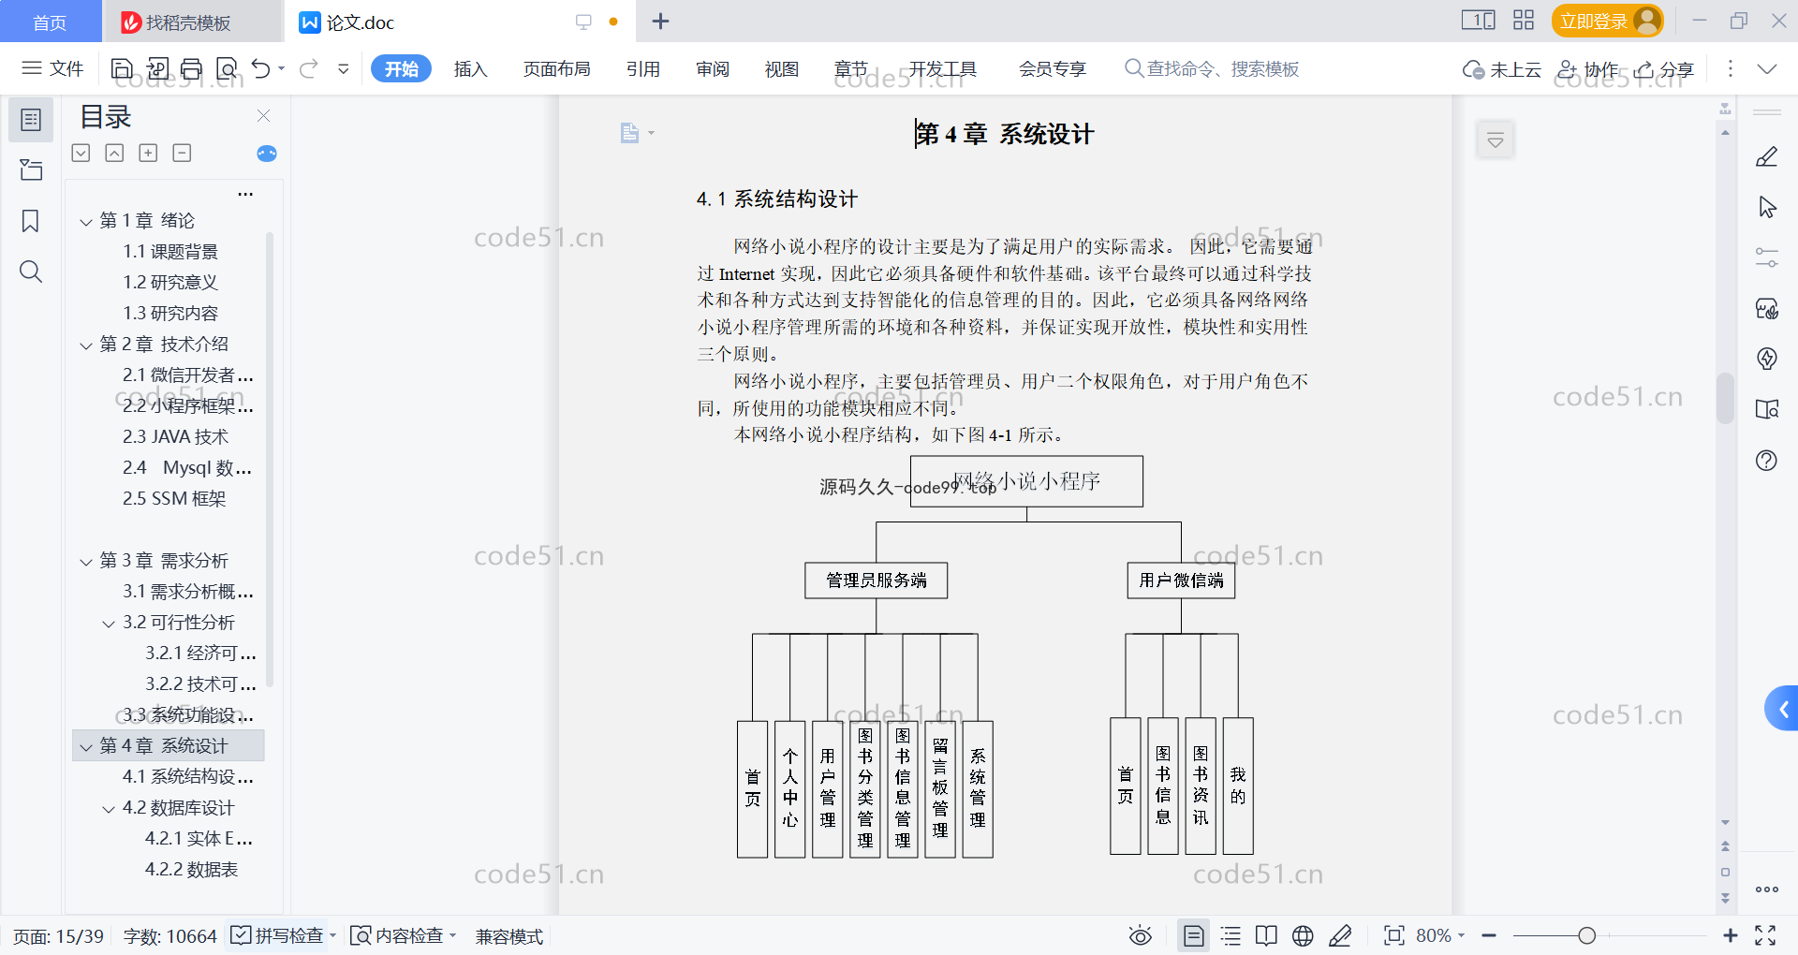
Task: Open the quick access toolbar customize dropdown
Action: pos(344,68)
